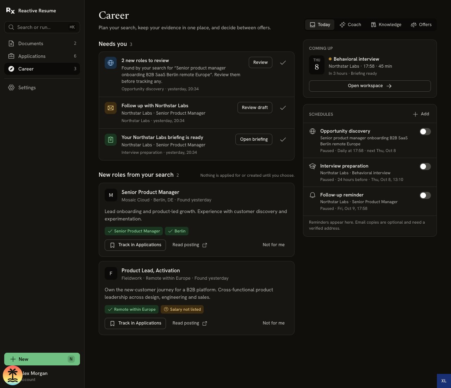Mark "2 new roles to review" done with checkmark
Viewport: 451px width, 388px height.
283,62
